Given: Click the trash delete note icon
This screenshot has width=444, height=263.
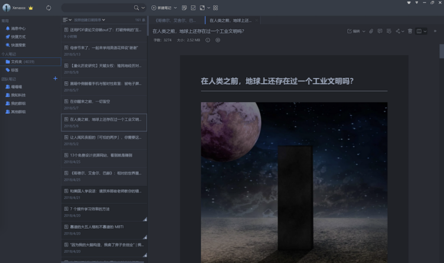Looking at the screenshot, I should 410,31.
